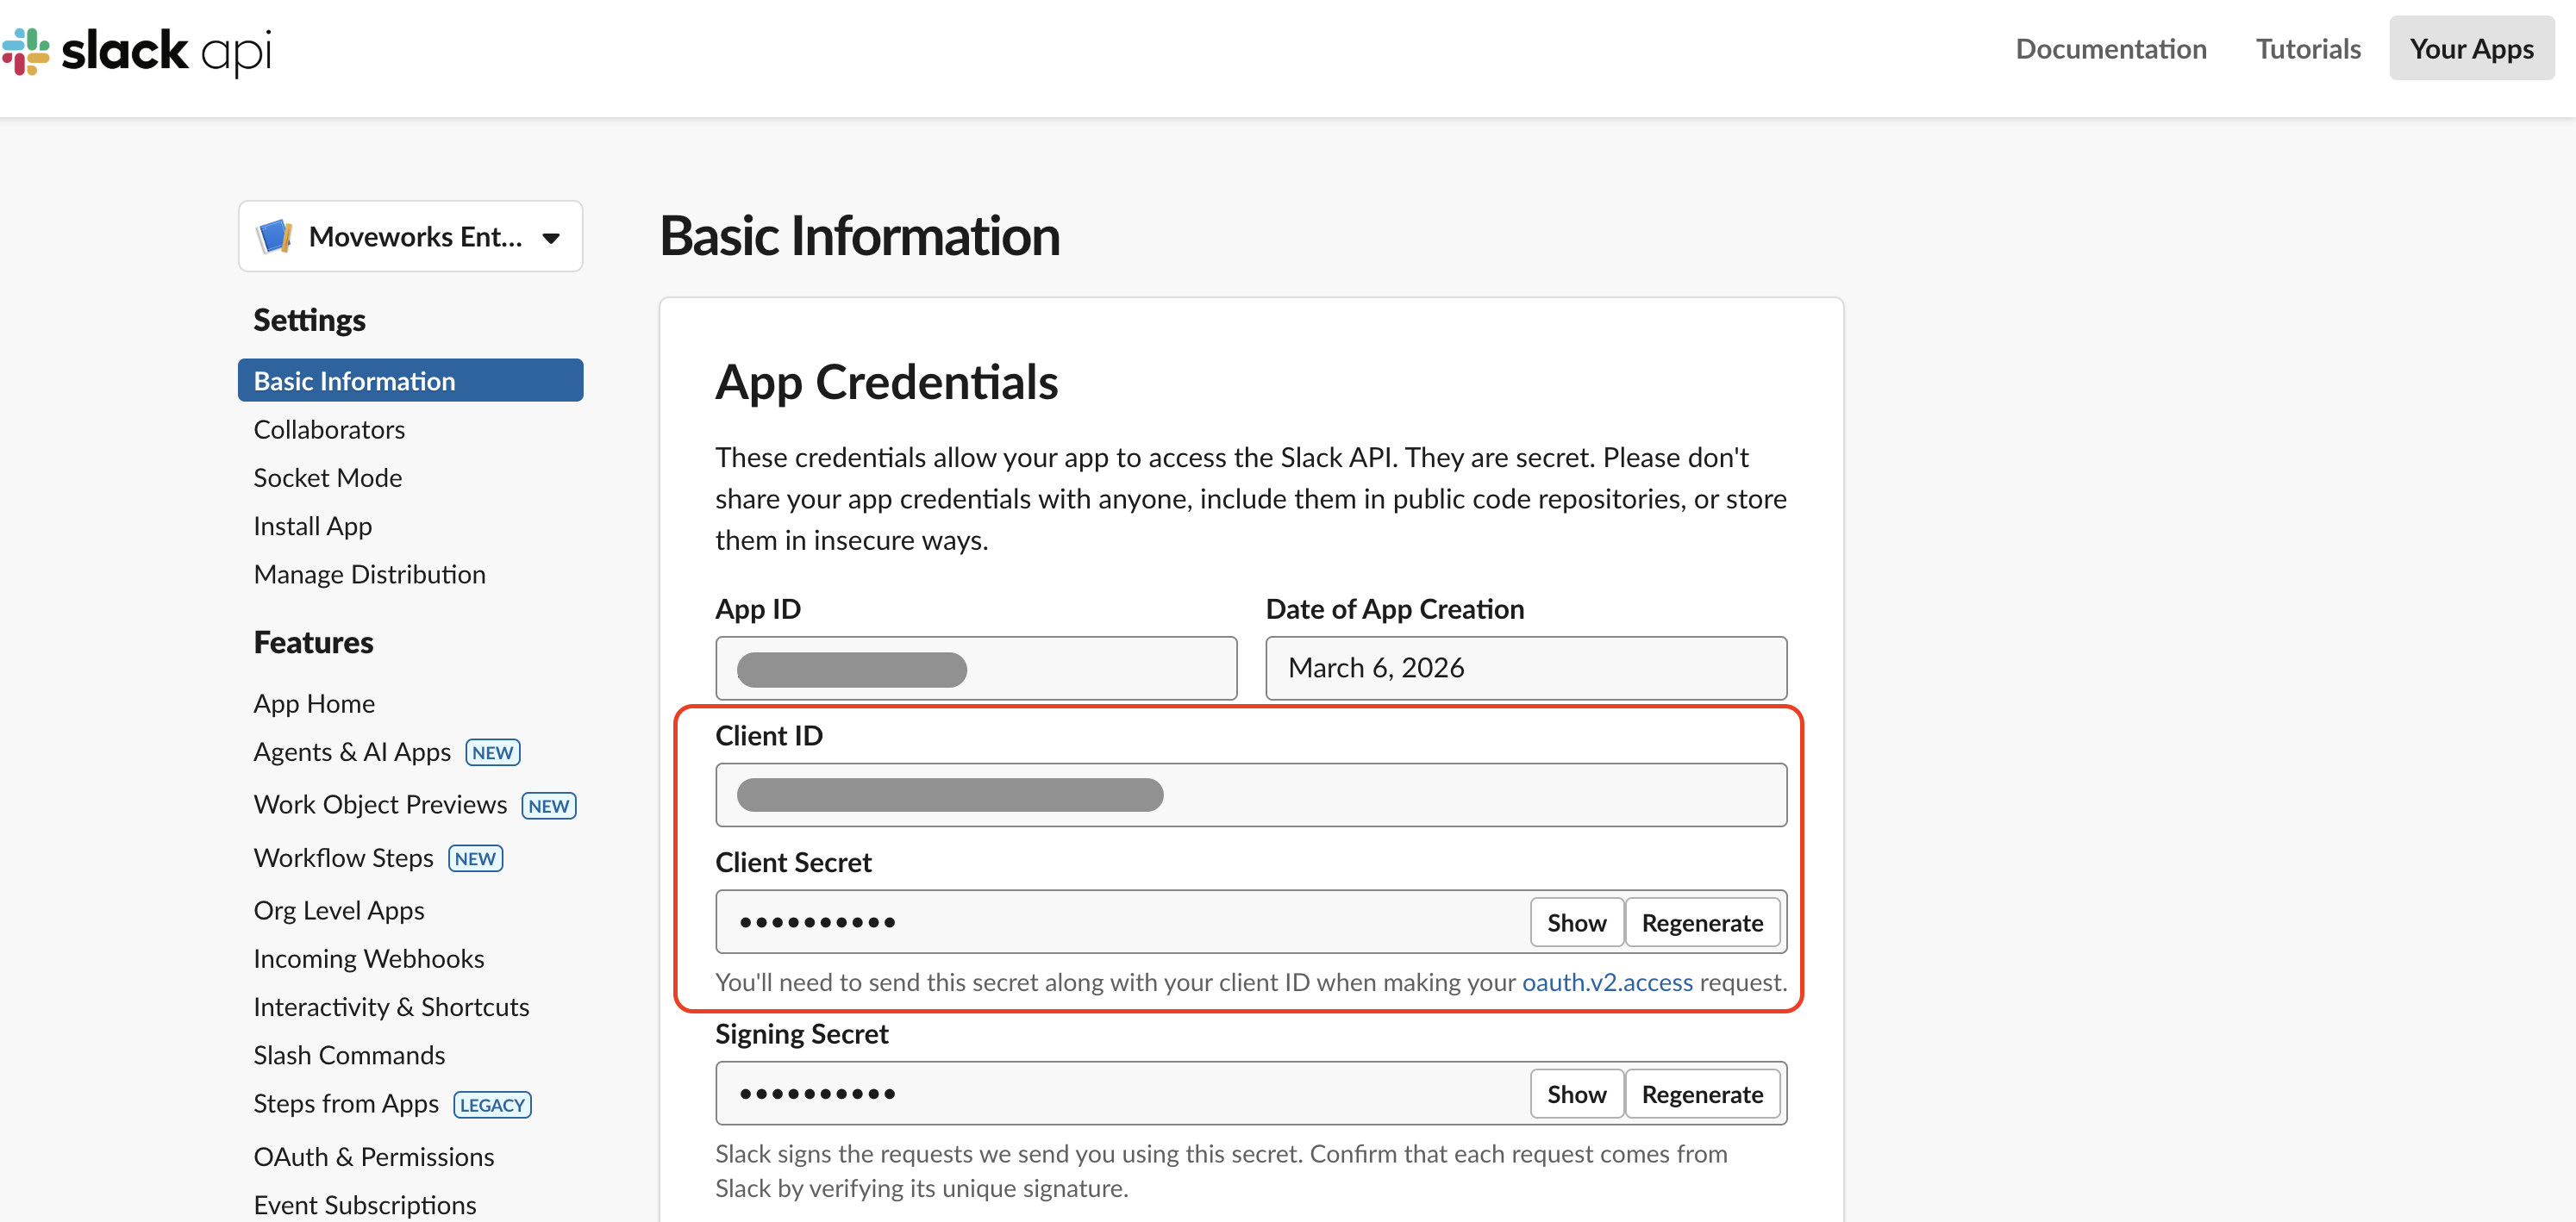Show the Signing Secret value
The height and width of the screenshot is (1222, 2576).
[x=1575, y=1094]
